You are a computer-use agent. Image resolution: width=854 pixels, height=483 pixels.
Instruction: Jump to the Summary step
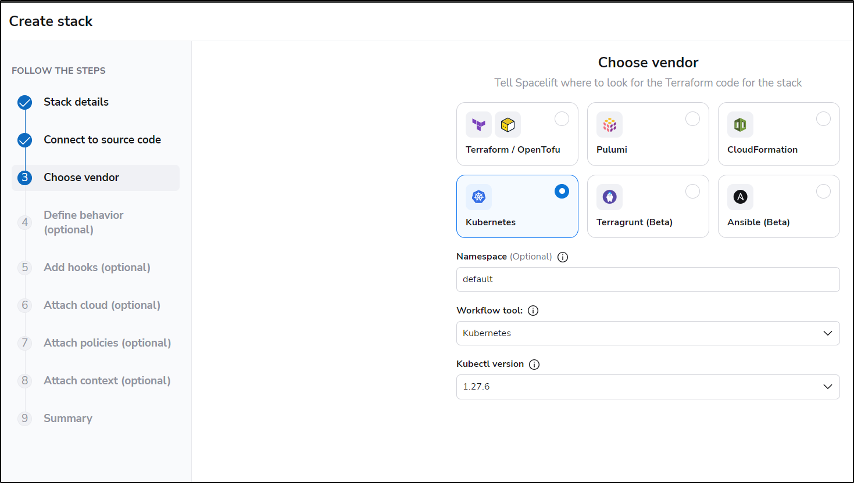pos(68,419)
